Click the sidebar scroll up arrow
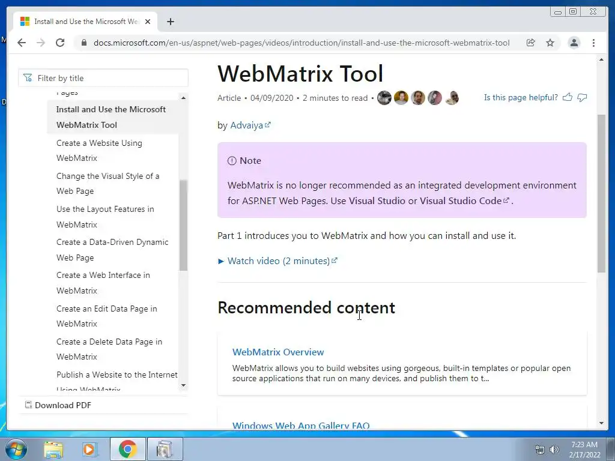Image resolution: width=615 pixels, height=461 pixels. tap(183, 98)
